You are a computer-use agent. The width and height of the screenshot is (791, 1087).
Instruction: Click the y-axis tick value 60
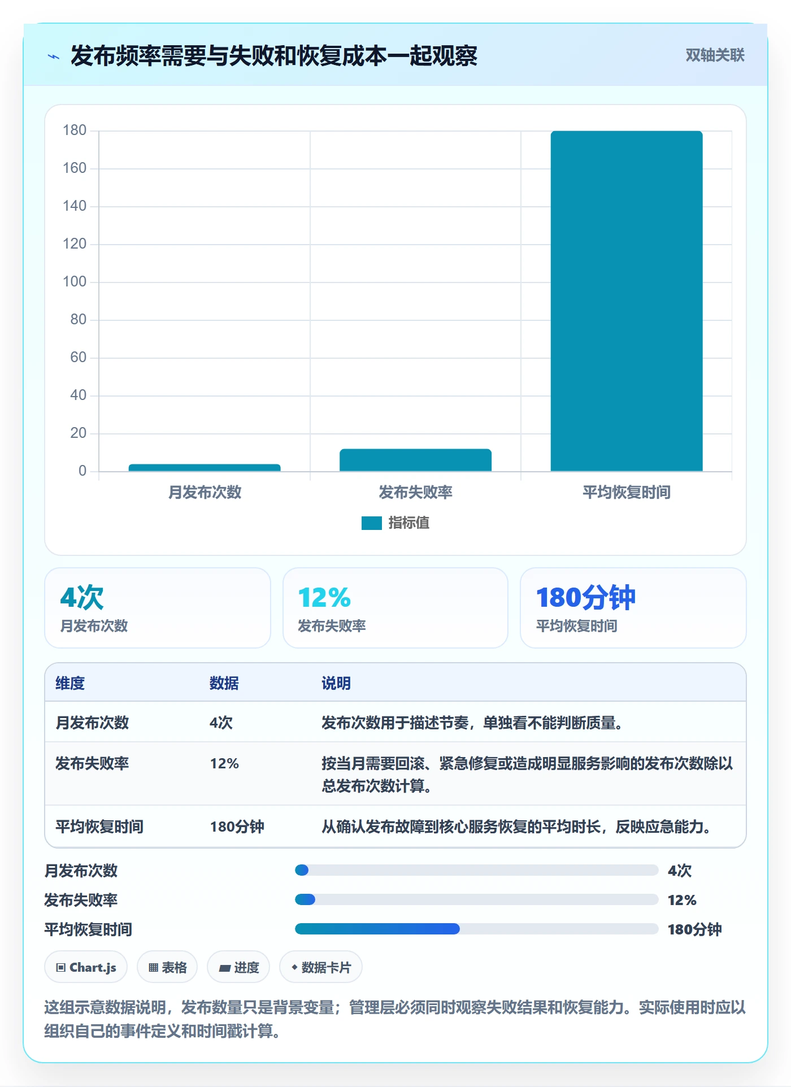click(78, 358)
